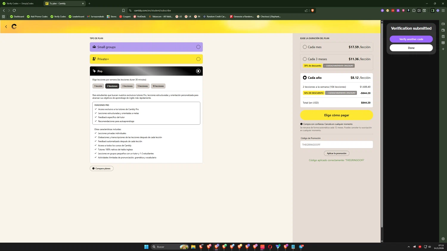The height and width of the screenshot is (251, 447).
Task: Select '5 lecciones' per week chip
Action: [x=142, y=86]
